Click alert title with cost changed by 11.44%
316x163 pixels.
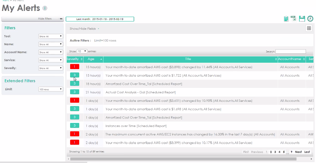[179, 67]
